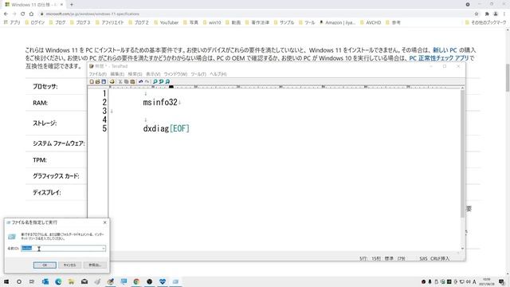The width and height of the screenshot is (510, 287).
Task: Open a new Chrome tab with plus
Action: pyautogui.click(x=72, y=5)
